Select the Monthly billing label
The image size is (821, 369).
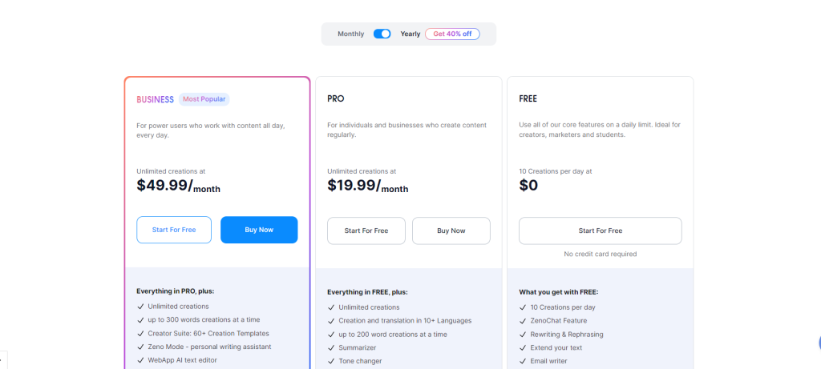tap(350, 34)
